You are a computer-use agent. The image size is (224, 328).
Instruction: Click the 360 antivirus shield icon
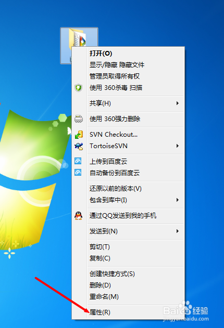click(79, 88)
